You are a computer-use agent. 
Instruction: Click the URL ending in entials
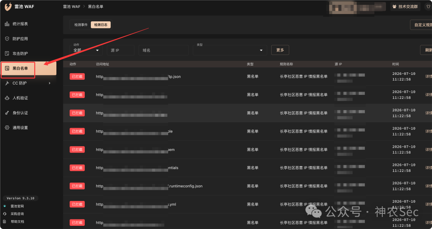137,168
